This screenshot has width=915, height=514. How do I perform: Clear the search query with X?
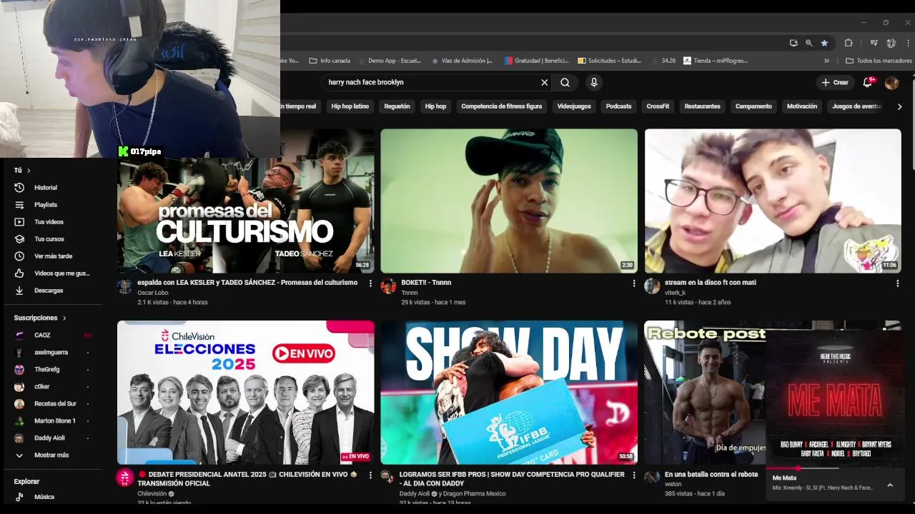pyautogui.click(x=544, y=82)
